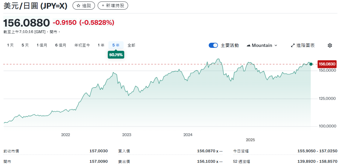Select the 5天 time range
341x165 pixels.
point(25,45)
